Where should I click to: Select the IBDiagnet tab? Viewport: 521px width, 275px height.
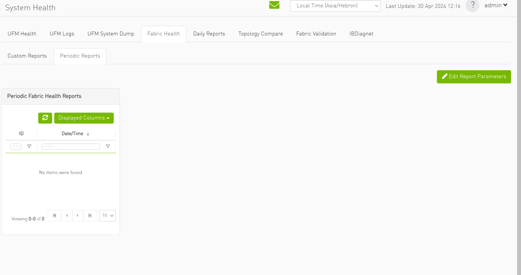[x=361, y=34]
